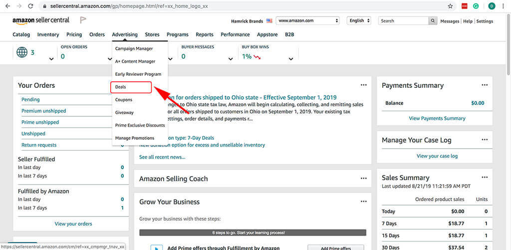Click the flag icon beside the logo
This screenshot has width=511, height=250.
coord(83,20)
